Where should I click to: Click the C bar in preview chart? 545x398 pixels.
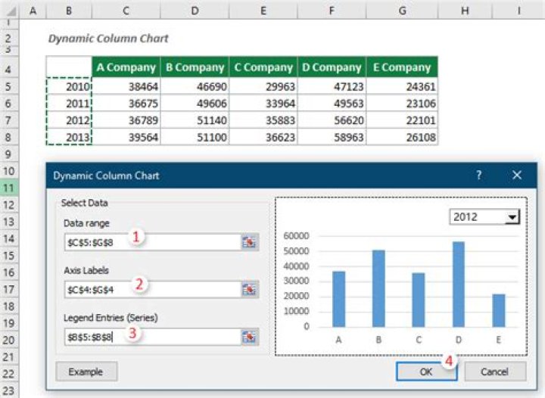pos(419,300)
